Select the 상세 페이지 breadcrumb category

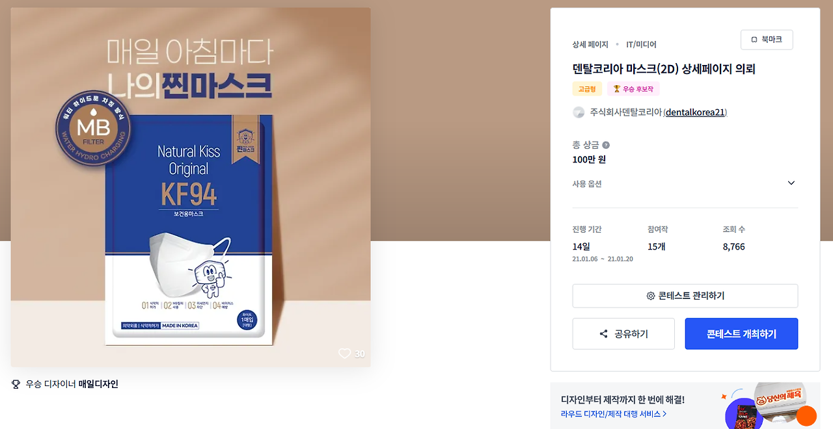pos(590,45)
